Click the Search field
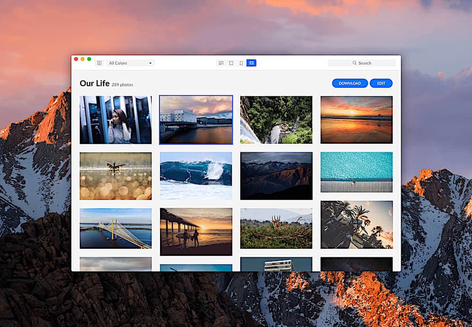 (x=362, y=63)
